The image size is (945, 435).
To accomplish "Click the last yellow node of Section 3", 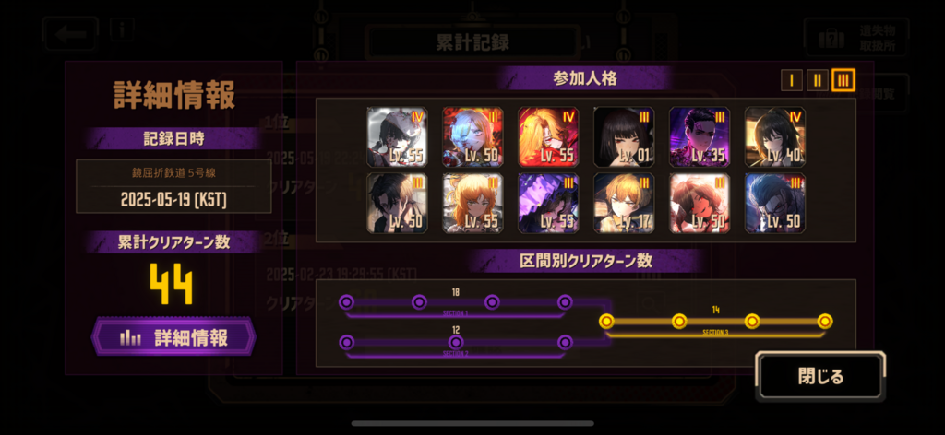I will [825, 322].
